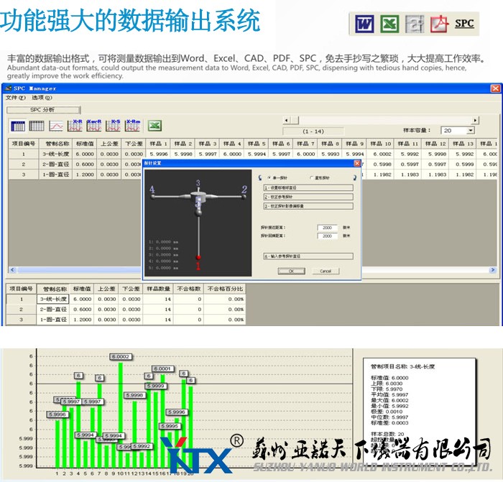Click Cancel in the probe dialog

tap(326, 272)
